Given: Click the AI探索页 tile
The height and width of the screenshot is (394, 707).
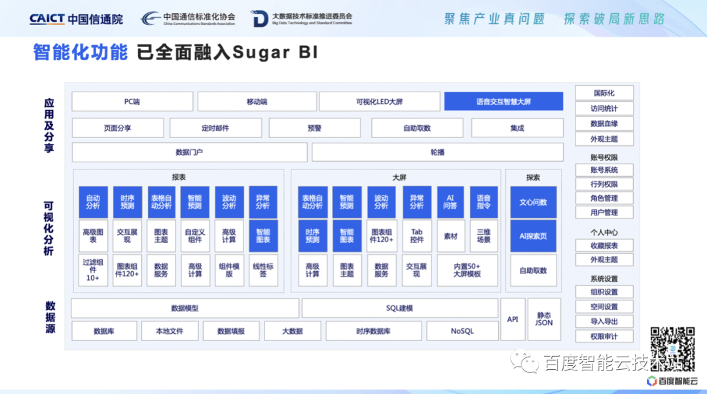Looking at the screenshot, I should click(533, 236).
